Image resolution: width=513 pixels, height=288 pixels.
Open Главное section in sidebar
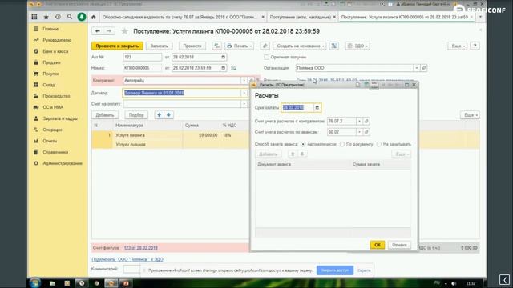pos(50,29)
